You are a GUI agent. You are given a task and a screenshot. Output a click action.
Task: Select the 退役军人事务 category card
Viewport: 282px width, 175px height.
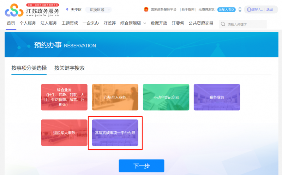pyautogui.click(x=64, y=133)
